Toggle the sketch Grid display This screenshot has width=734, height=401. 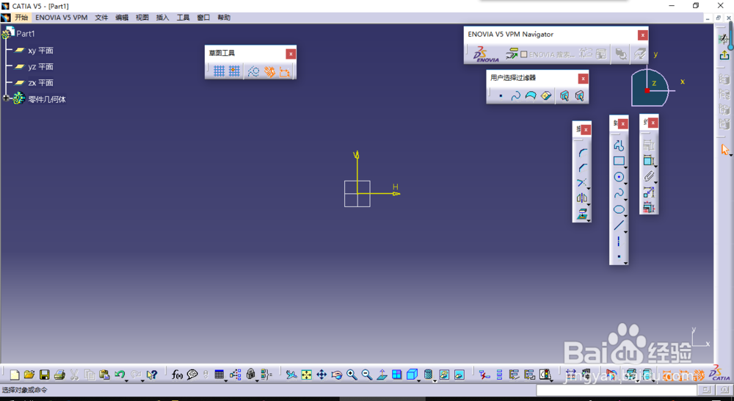point(219,71)
